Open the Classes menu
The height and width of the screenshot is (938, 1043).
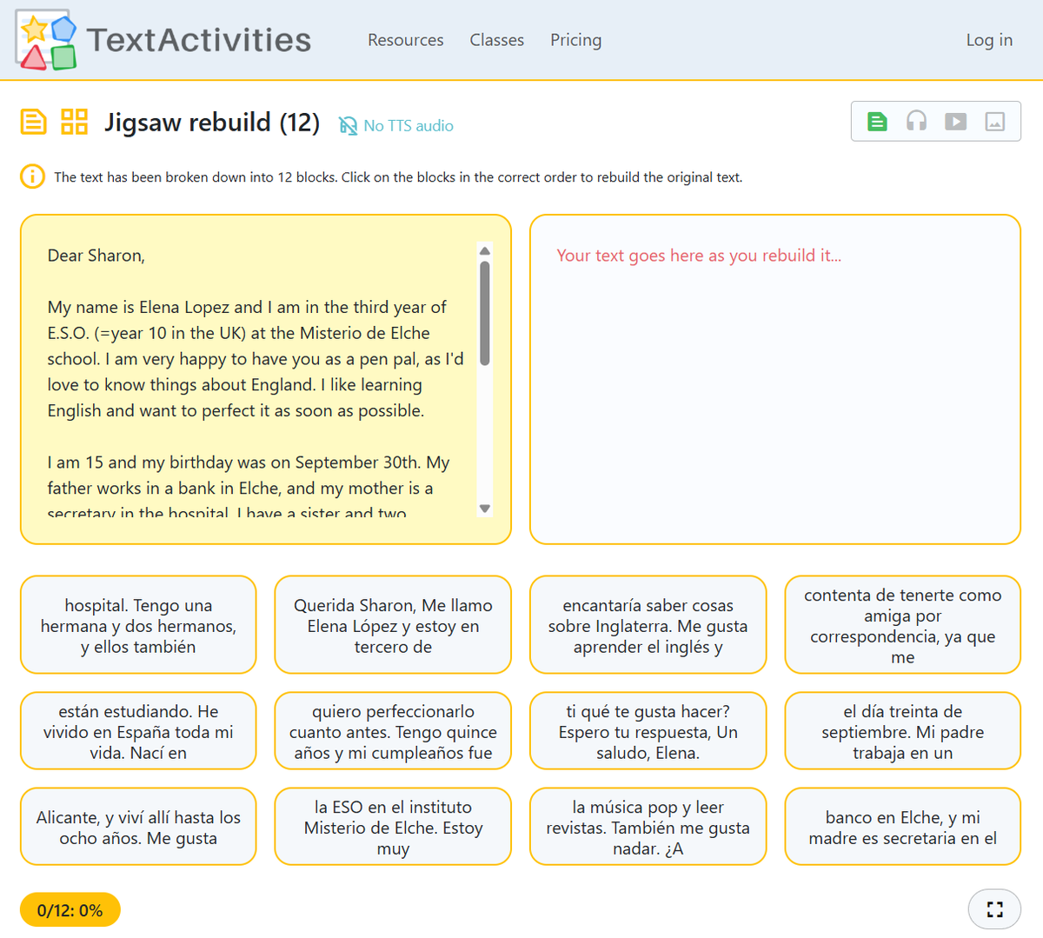496,40
